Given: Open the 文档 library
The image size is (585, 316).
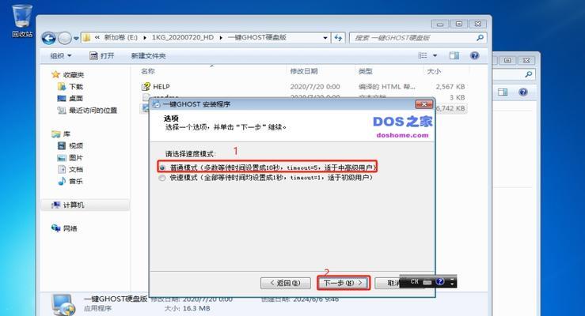Looking at the screenshot, I should (x=70, y=169).
